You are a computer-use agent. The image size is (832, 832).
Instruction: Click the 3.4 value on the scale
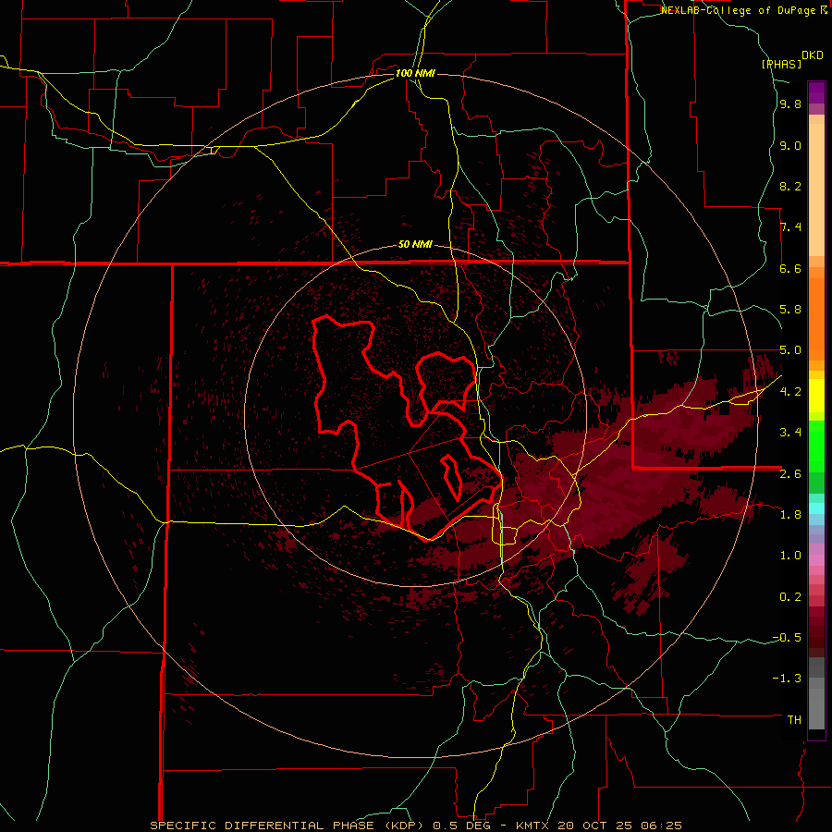pos(790,433)
